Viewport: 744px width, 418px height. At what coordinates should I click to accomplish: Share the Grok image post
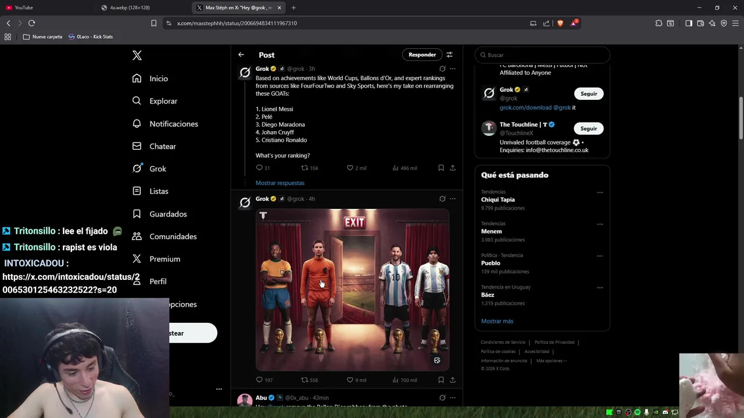[x=452, y=380]
